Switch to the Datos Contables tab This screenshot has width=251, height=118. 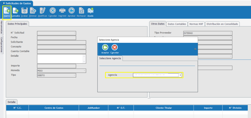[177, 24]
